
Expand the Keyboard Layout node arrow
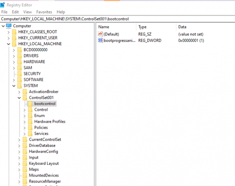(19, 164)
